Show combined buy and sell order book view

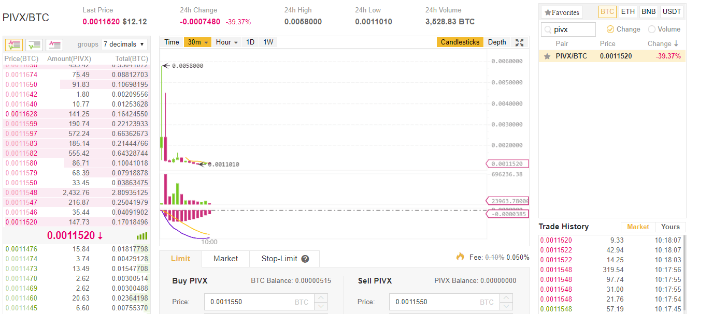coord(13,44)
